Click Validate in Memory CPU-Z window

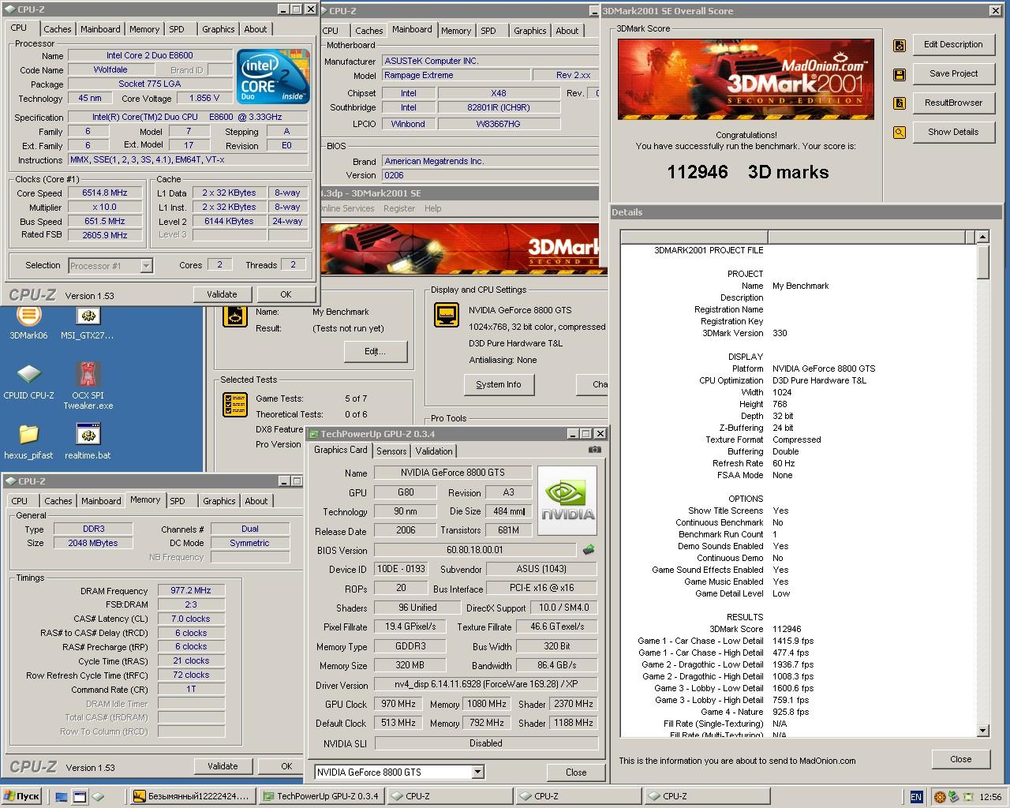[x=223, y=766]
